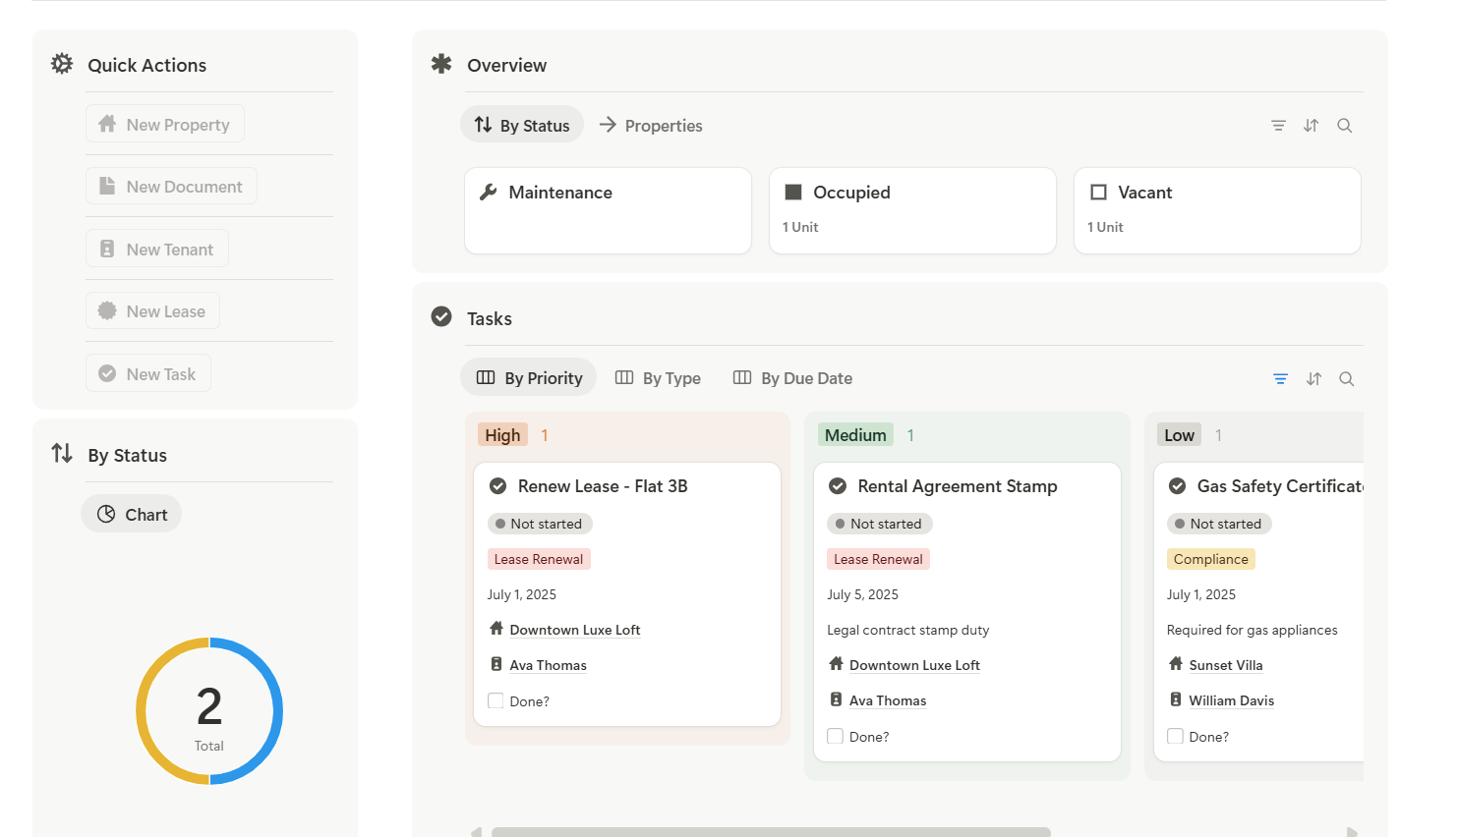This screenshot has height=837, width=1458.
Task: Click the blue filter icon in Tasks
Action: pos(1280,379)
